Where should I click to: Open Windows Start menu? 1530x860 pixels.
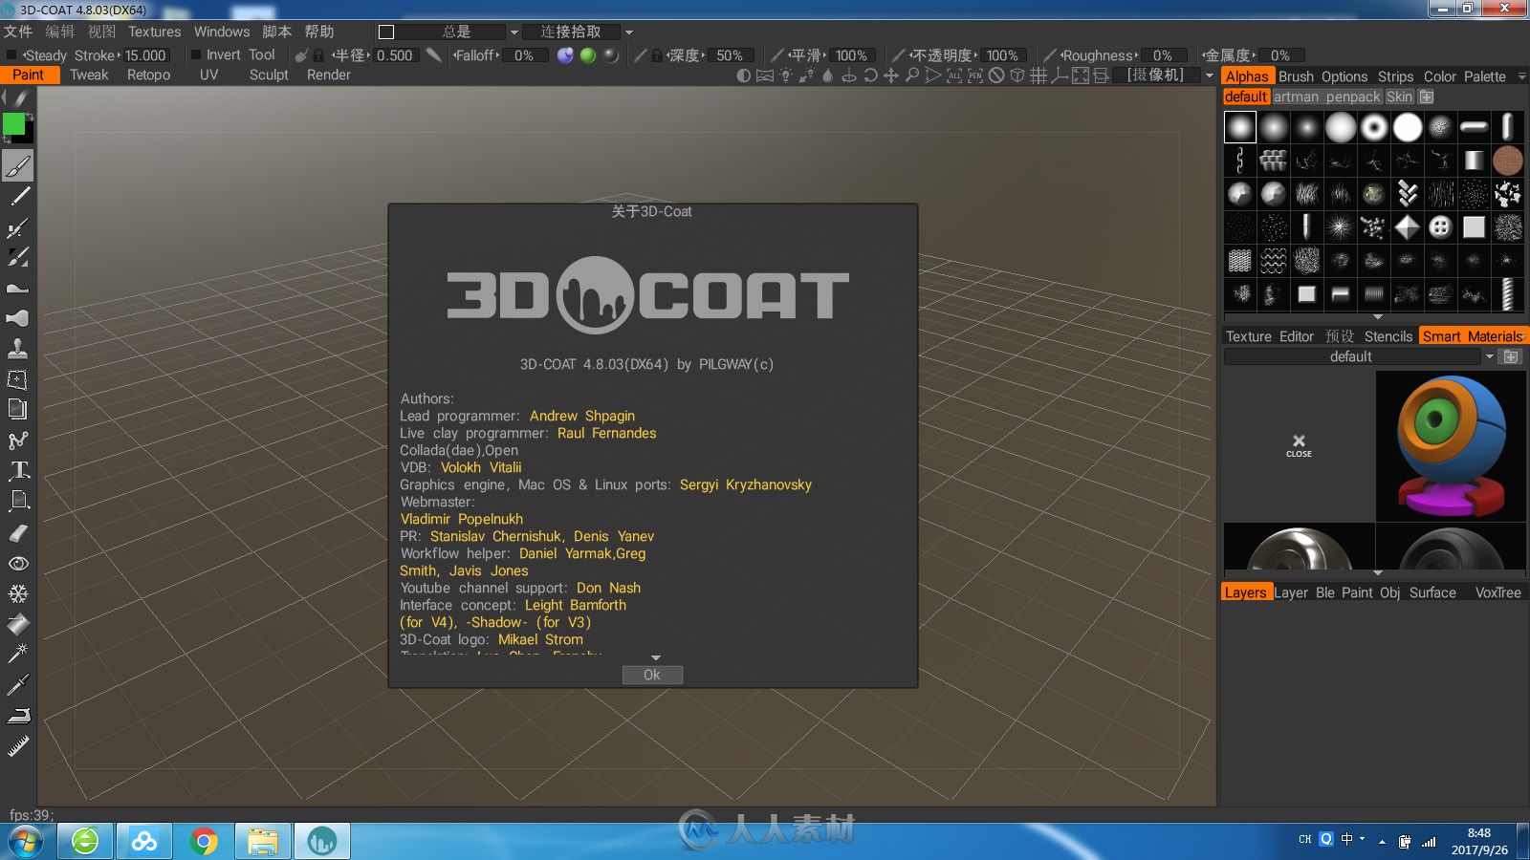[x=26, y=842]
